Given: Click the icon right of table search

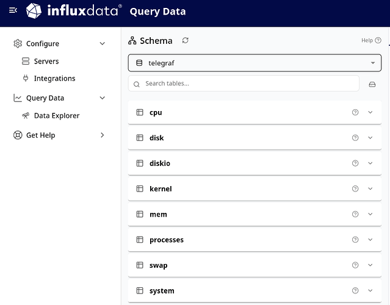Looking at the screenshot, I should pyautogui.click(x=372, y=84).
